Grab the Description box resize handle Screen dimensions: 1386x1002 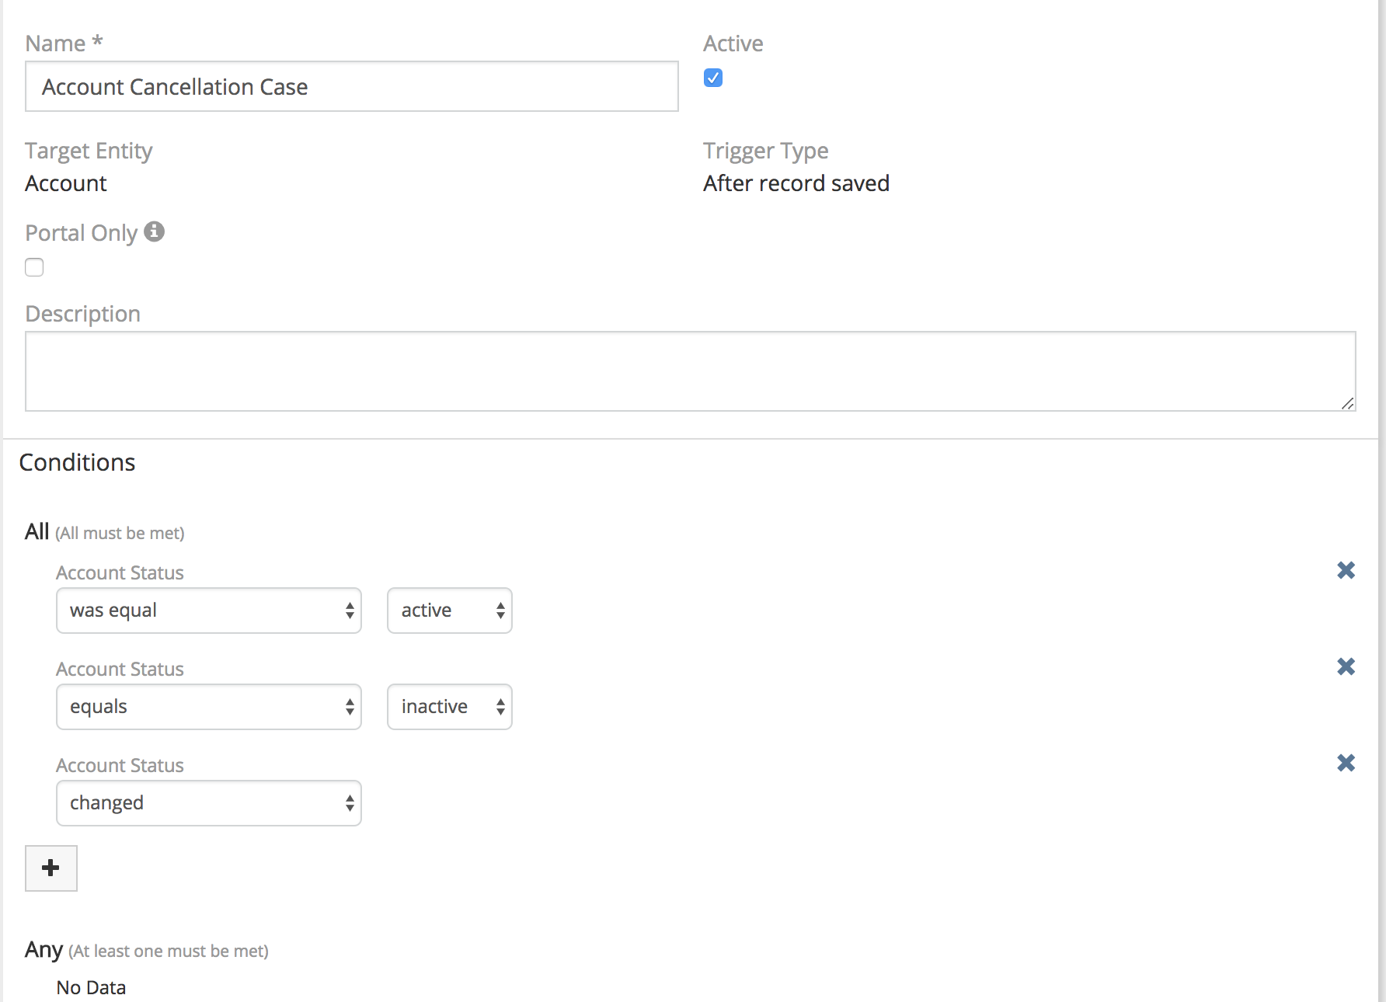click(1347, 403)
